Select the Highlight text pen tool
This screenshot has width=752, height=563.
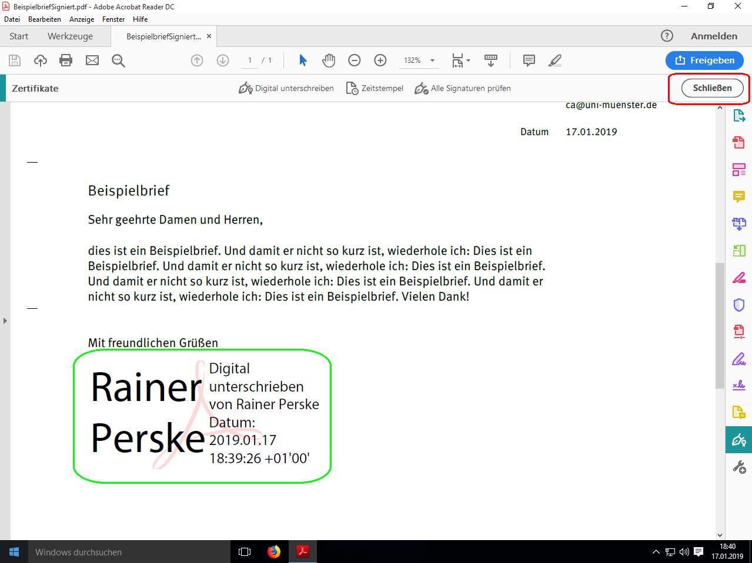555,60
